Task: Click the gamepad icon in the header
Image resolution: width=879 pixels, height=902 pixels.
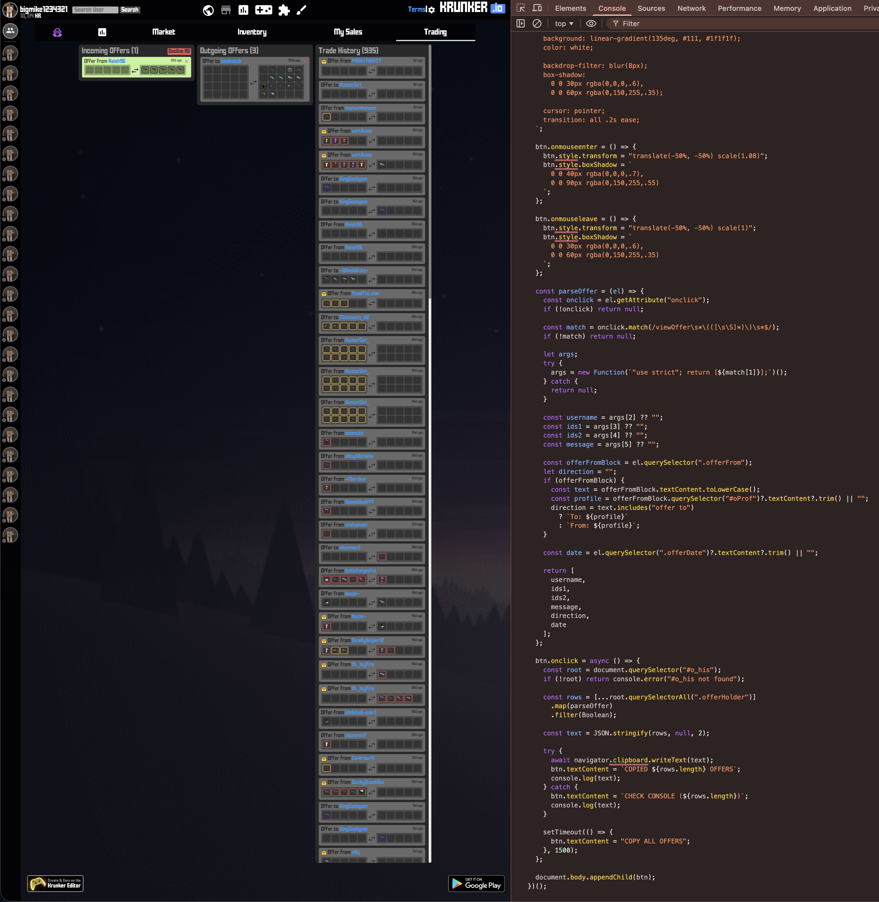Action: point(264,9)
